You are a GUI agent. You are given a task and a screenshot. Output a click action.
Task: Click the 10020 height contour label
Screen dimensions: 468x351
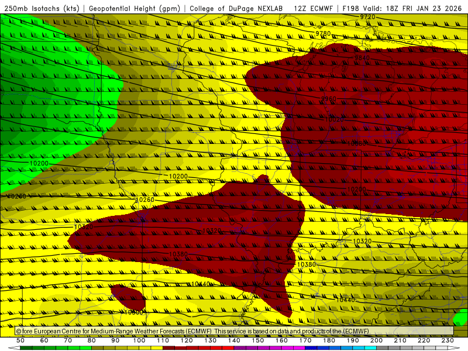pyautogui.click(x=334, y=120)
